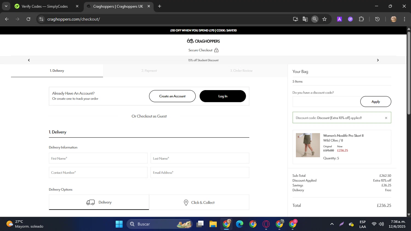Focus the Email Address field
The height and width of the screenshot is (231, 411).
(200, 173)
